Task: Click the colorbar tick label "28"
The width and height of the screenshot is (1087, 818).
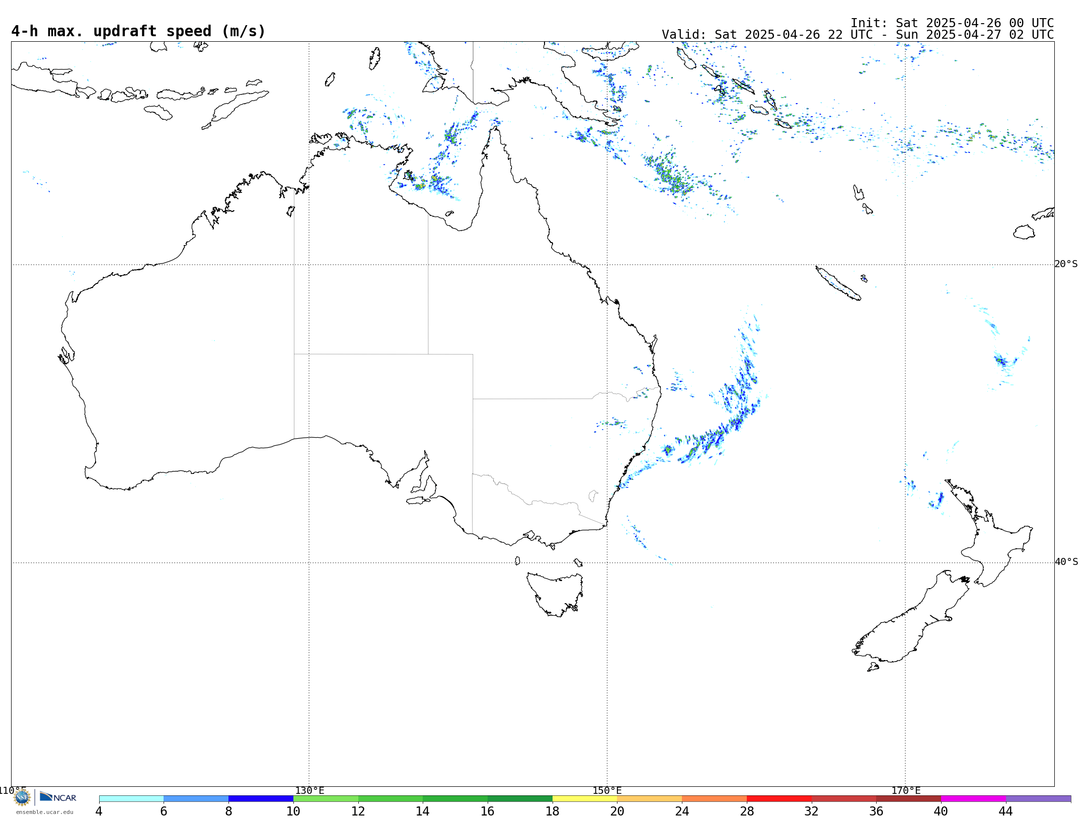Action: coord(747,811)
